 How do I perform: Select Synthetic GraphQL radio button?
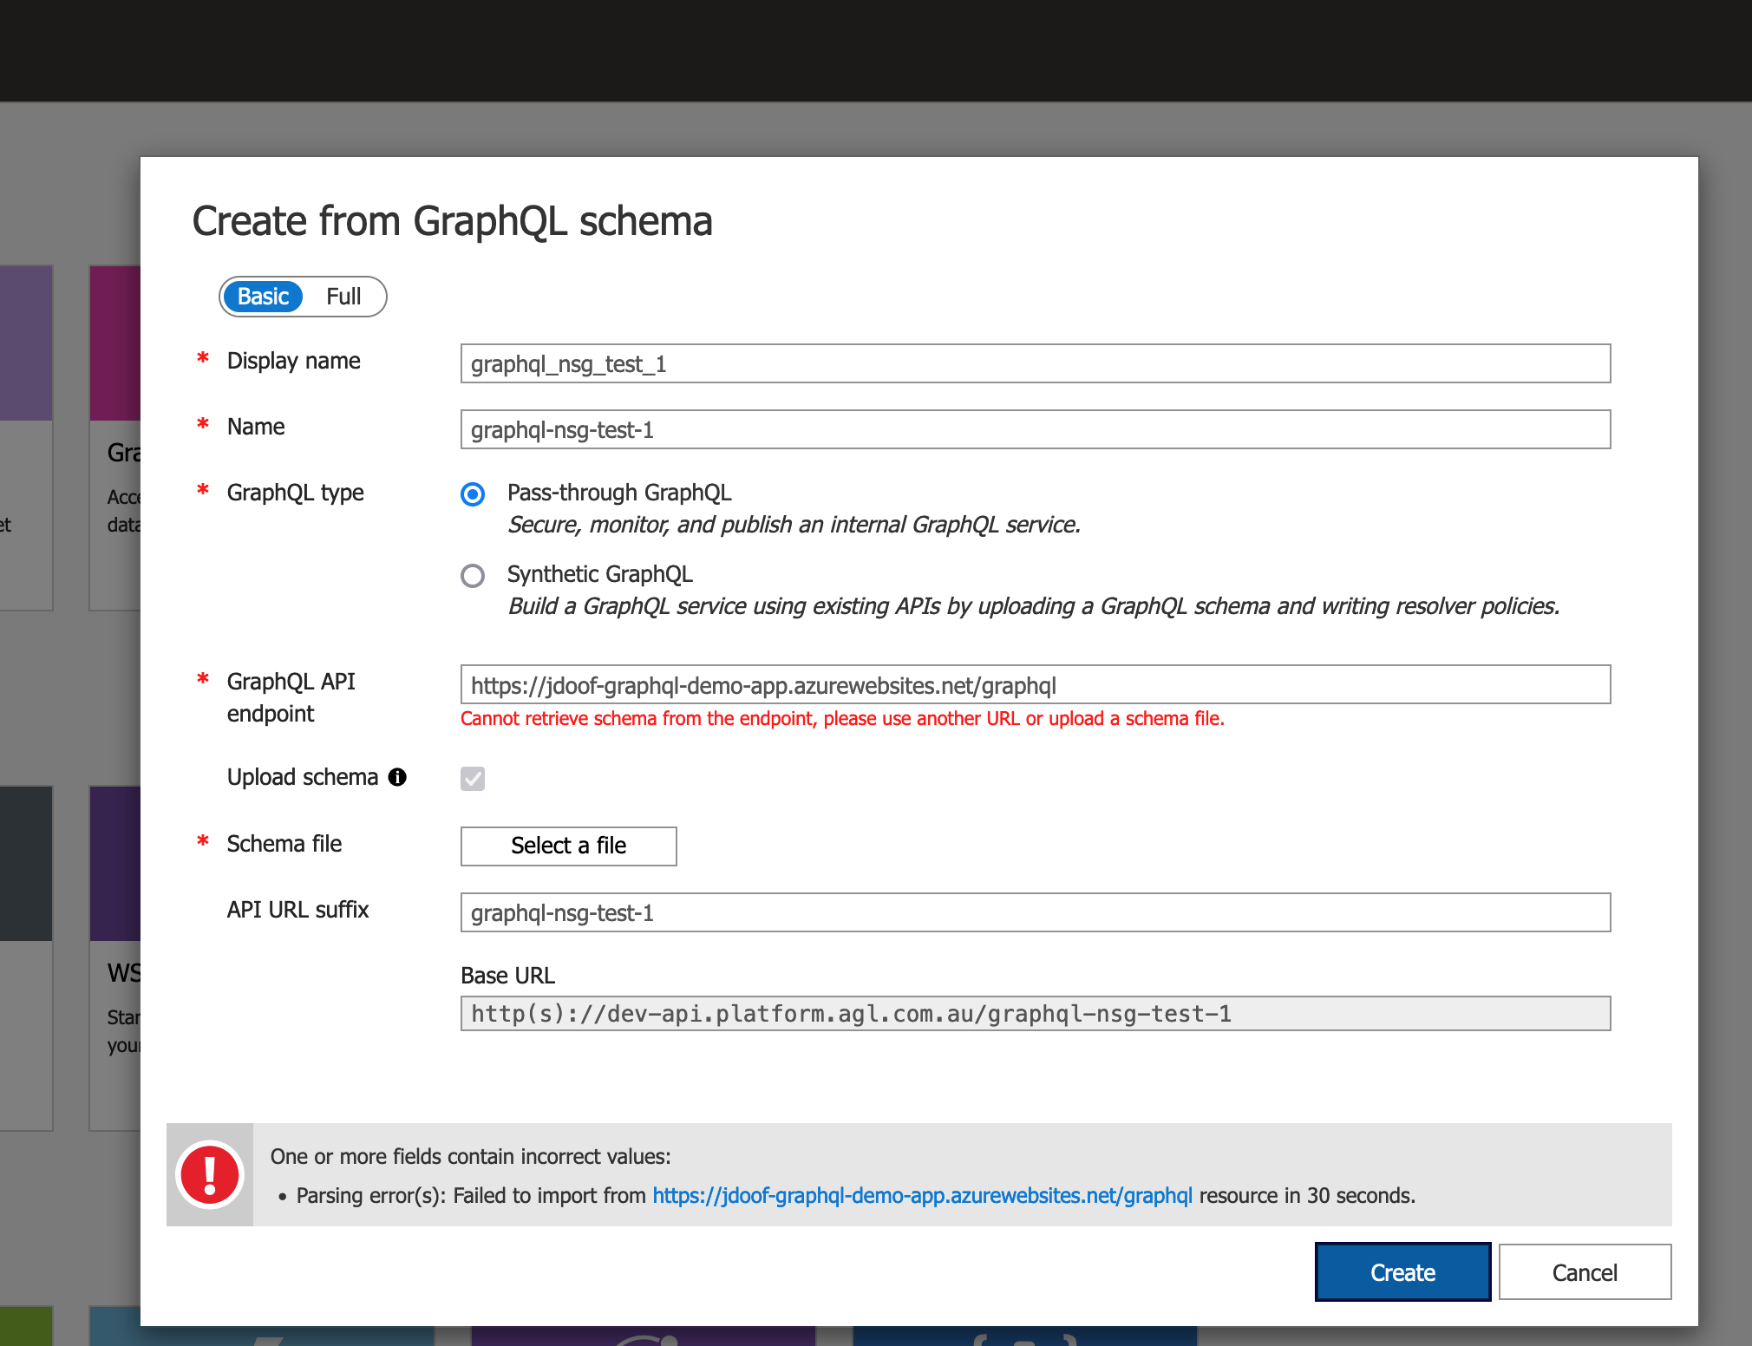tap(473, 576)
